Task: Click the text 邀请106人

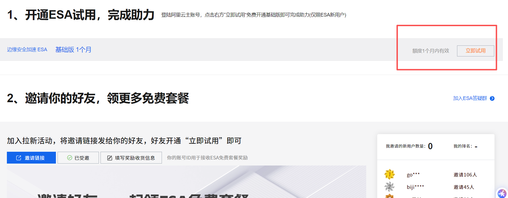Action: pyautogui.click(x=465, y=175)
